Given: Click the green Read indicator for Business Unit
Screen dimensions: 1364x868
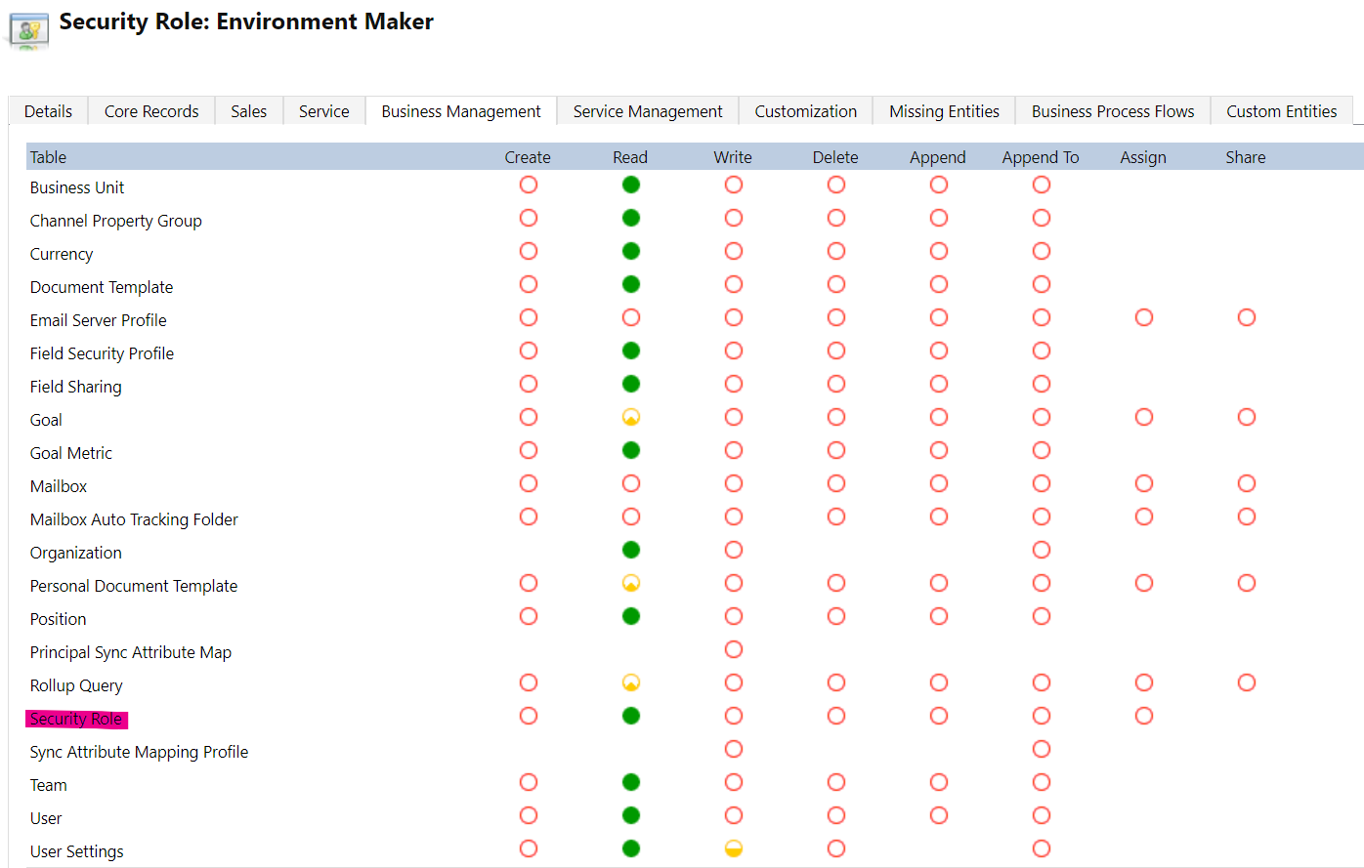Looking at the screenshot, I should pos(630,185).
